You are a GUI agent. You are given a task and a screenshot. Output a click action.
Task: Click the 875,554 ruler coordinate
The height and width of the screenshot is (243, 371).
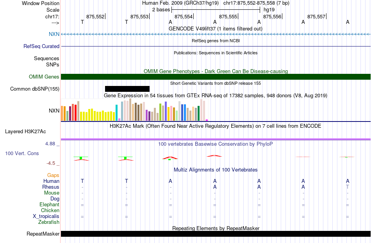click(184, 16)
